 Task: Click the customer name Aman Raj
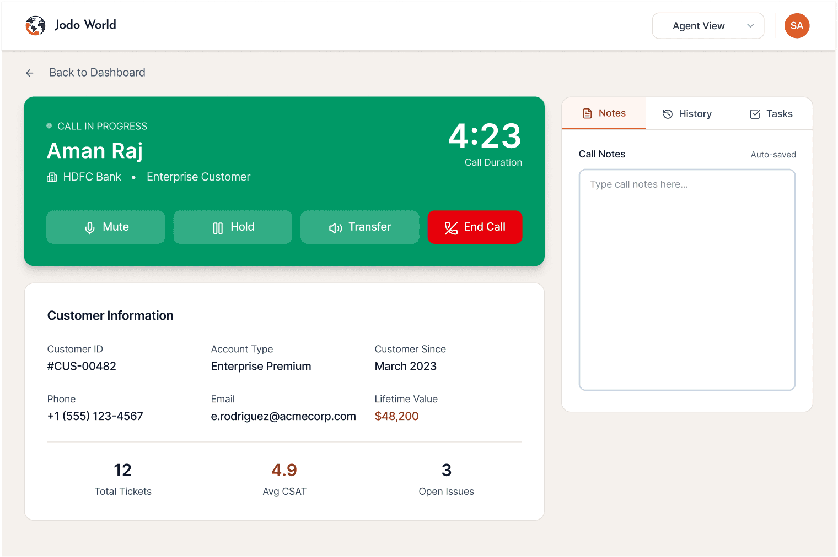(95, 151)
